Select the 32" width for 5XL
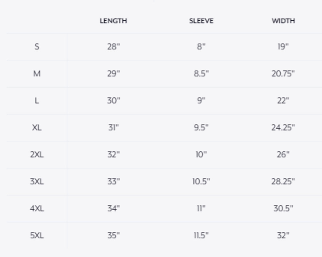The height and width of the screenshot is (257, 322). [283, 236]
